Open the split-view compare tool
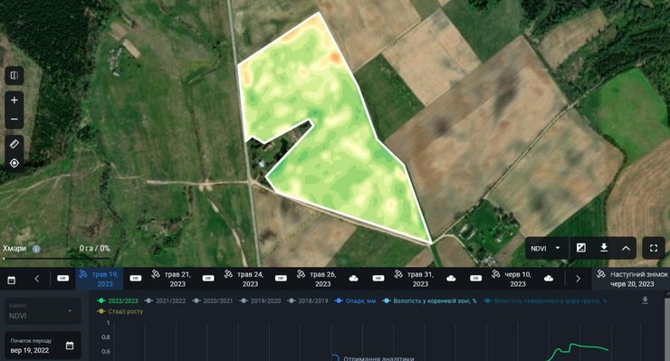670x361 pixels. pyautogui.click(x=14, y=76)
